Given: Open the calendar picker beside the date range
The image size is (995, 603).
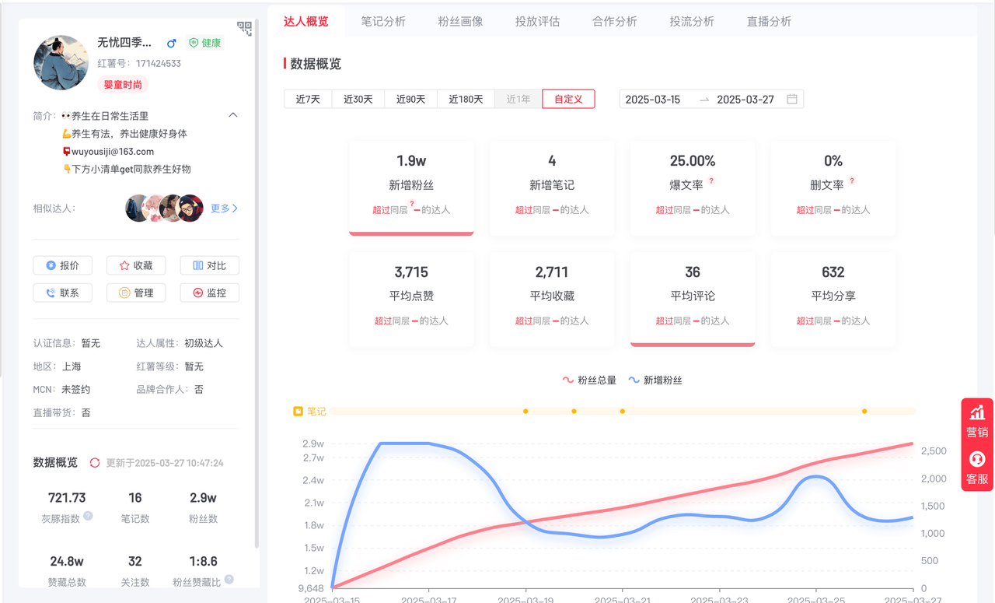Looking at the screenshot, I should point(791,99).
